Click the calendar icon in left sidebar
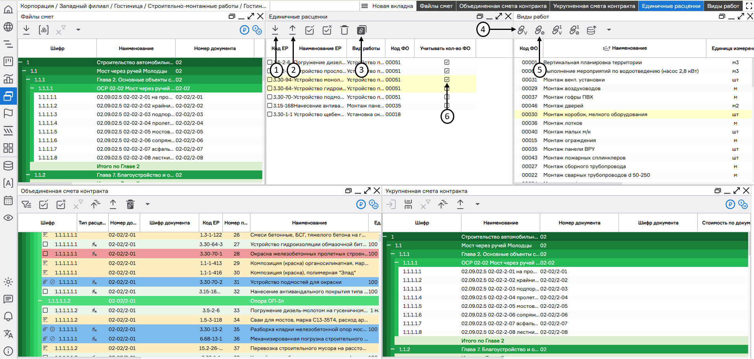The image size is (754, 359). pyautogui.click(x=8, y=201)
